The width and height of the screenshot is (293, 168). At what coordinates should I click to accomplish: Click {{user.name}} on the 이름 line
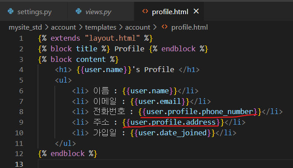coord(150,91)
